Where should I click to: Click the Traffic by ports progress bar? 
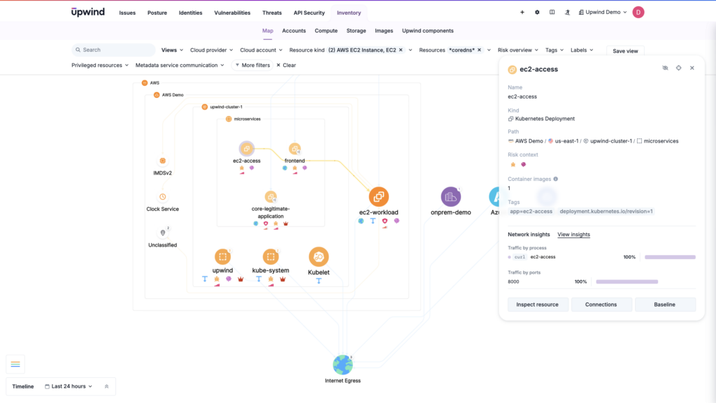click(x=626, y=281)
